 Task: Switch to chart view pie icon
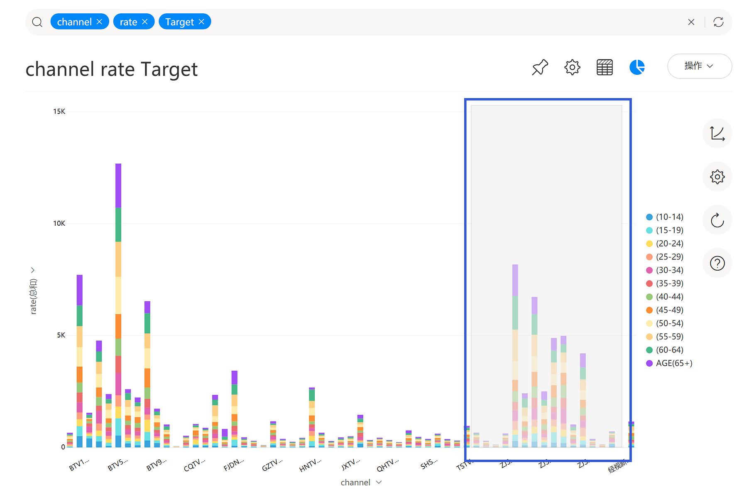click(637, 67)
